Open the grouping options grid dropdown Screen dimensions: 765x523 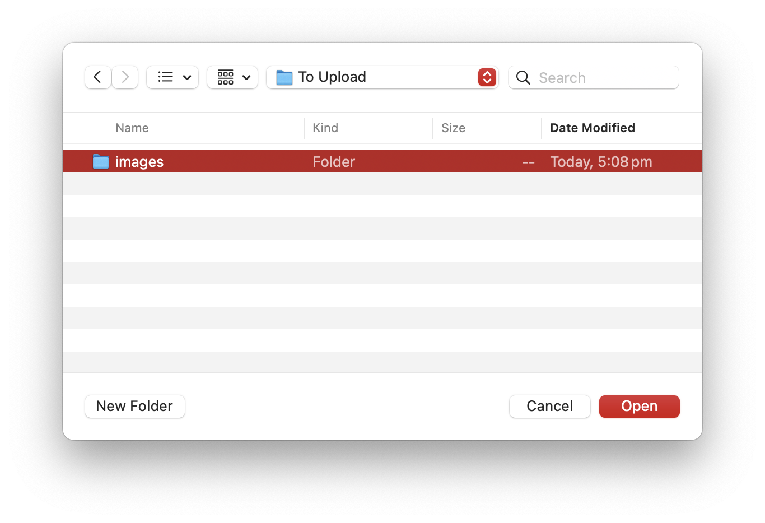tap(232, 77)
